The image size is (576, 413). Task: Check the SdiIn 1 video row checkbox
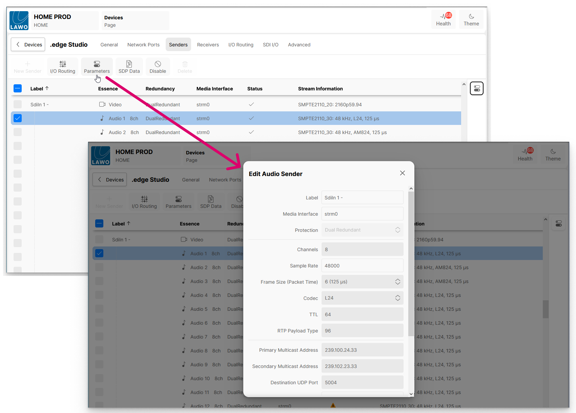(x=18, y=104)
